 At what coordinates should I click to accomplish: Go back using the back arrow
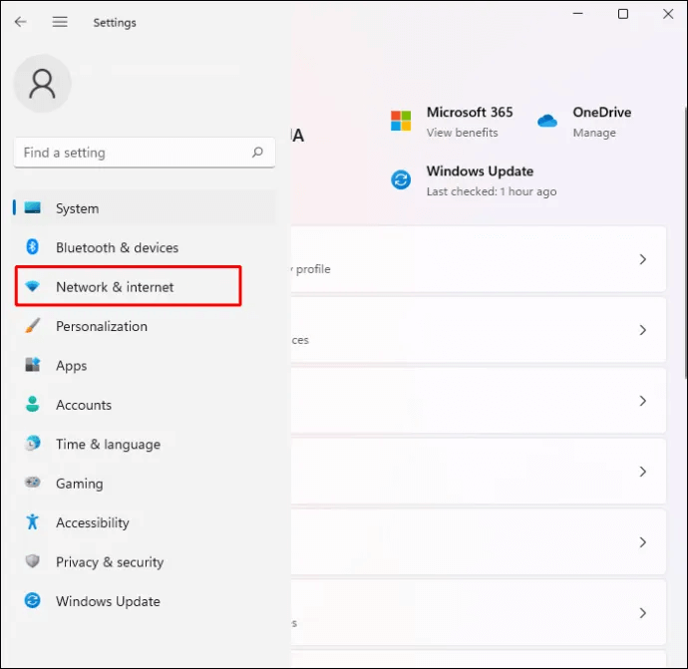[21, 22]
